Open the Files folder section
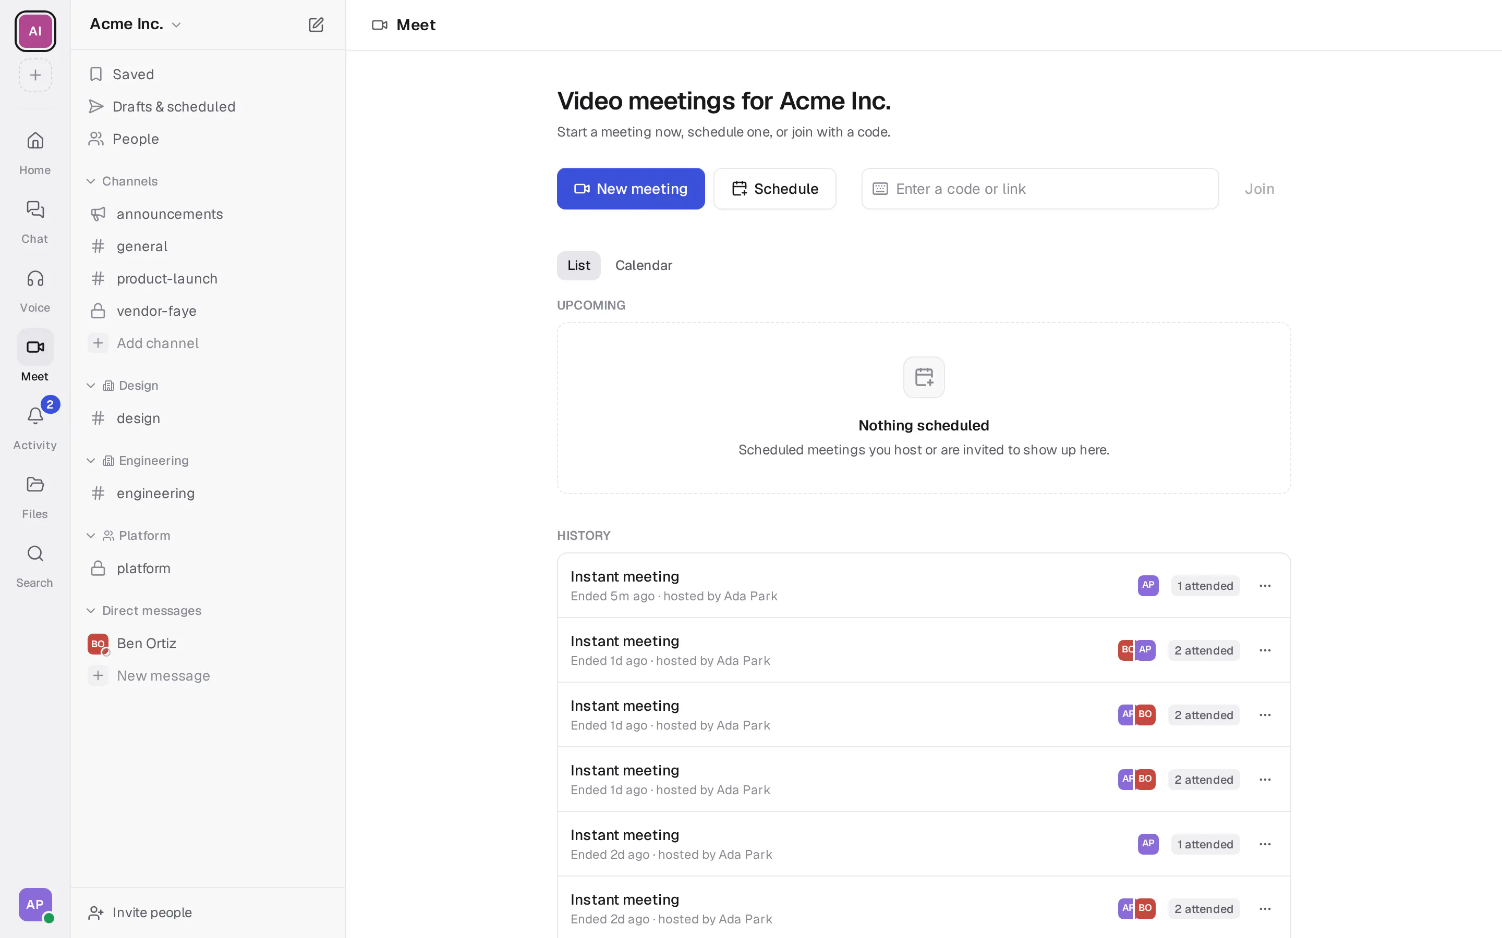This screenshot has height=938, width=1502. (35, 497)
